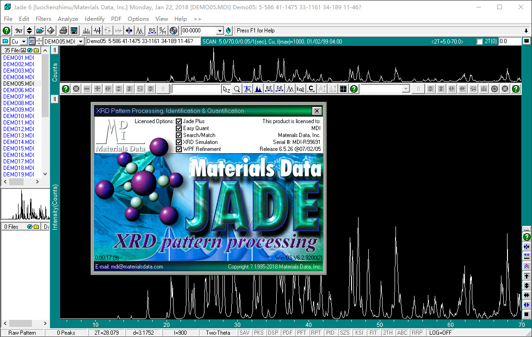Screen dimensions: 532x337
Task: Apply the Smooth pattern waveform icon
Action: pyautogui.click(x=97, y=31)
